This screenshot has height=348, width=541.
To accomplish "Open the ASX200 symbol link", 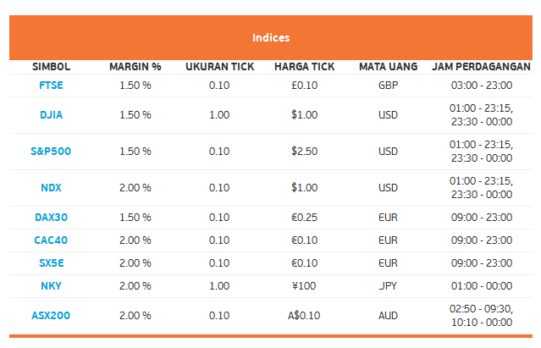I will (51, 316).
